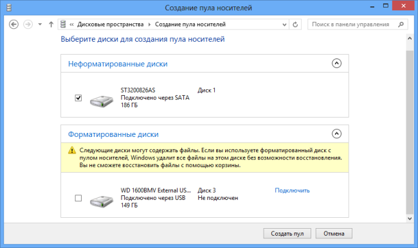Click the 'Подключить' link for Disk 3
Viewport: 418px width, 248px height.
(x=292, y=190)
